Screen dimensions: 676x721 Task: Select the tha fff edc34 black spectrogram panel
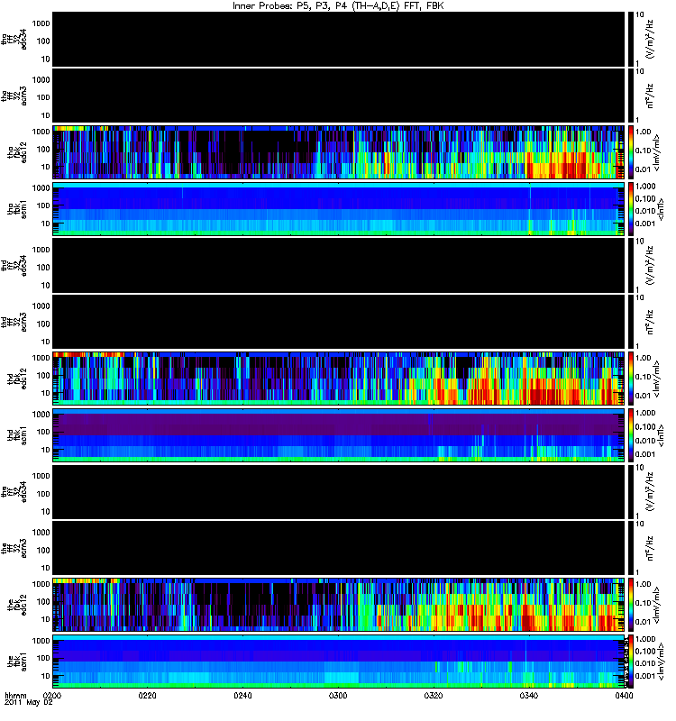339,39
